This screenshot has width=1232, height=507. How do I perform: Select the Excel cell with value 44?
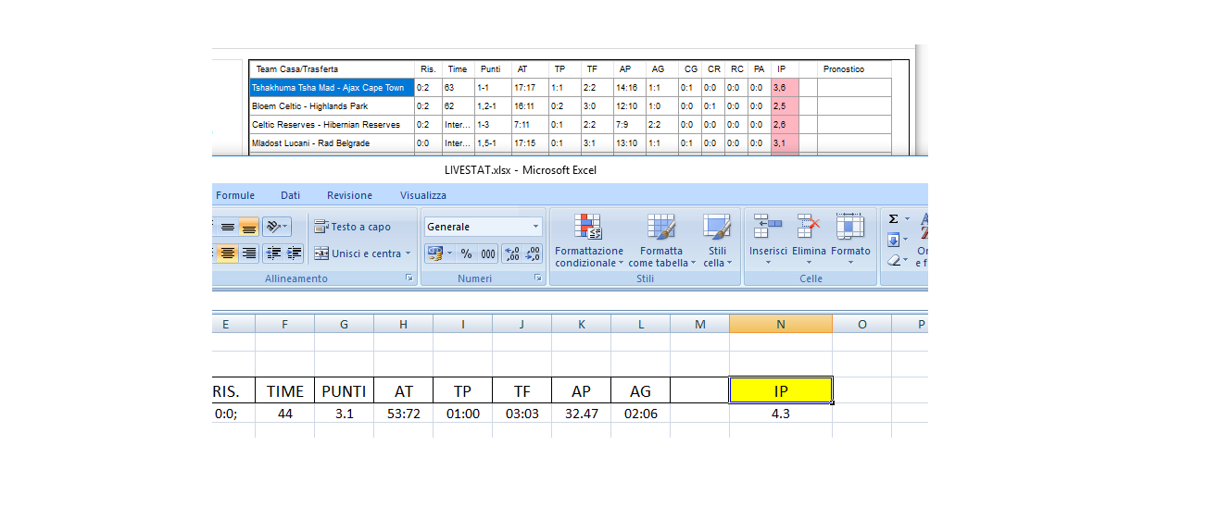coord(285,414)
